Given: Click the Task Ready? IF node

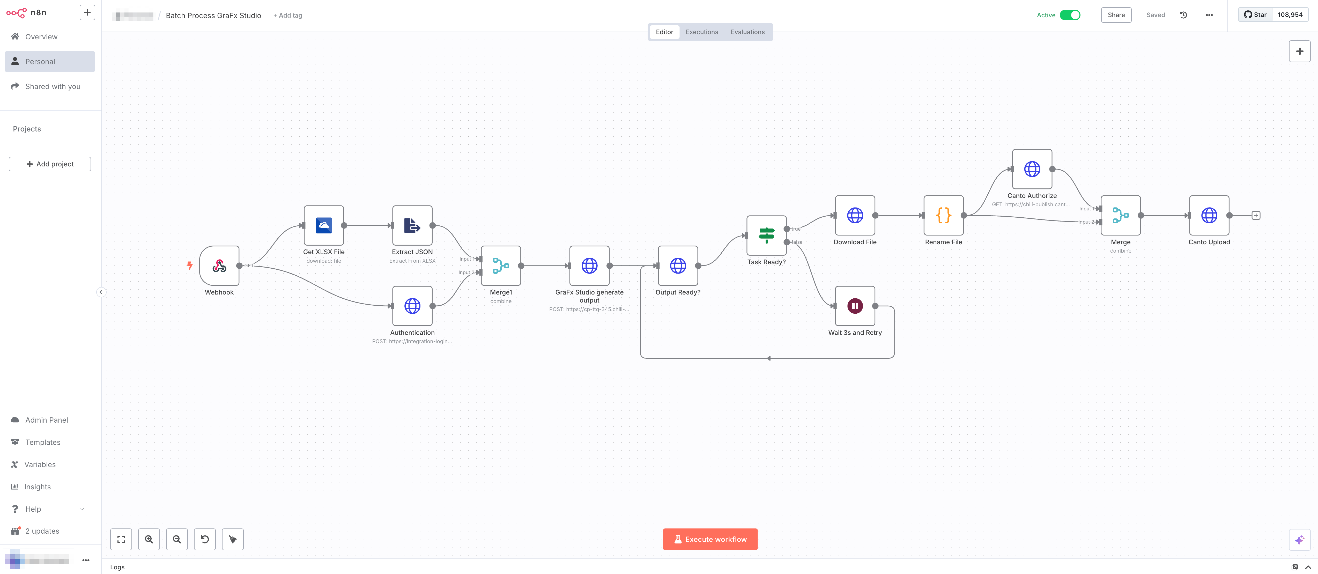Looking at the screenshot, I should (x=766, y=235).
